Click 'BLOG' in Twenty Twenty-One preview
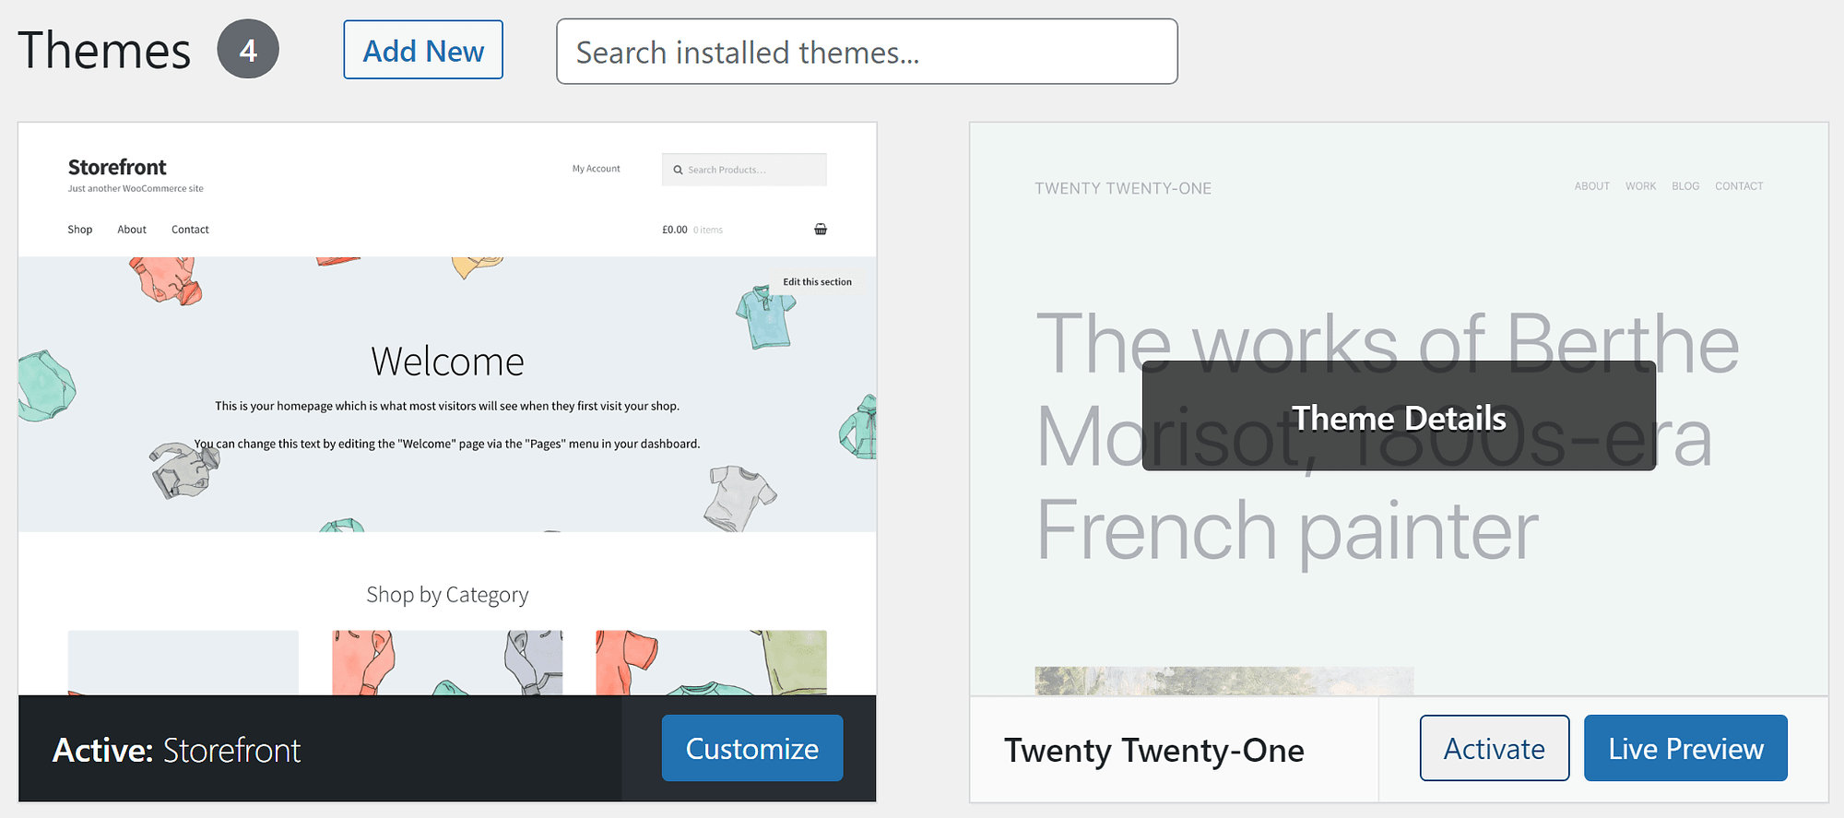This screenshot has width=1844, height=818. tap(1685, 186)
